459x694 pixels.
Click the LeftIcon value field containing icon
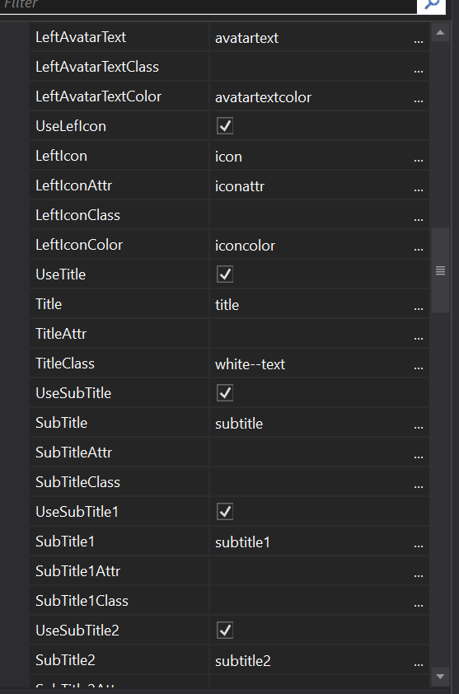point(309,157)
